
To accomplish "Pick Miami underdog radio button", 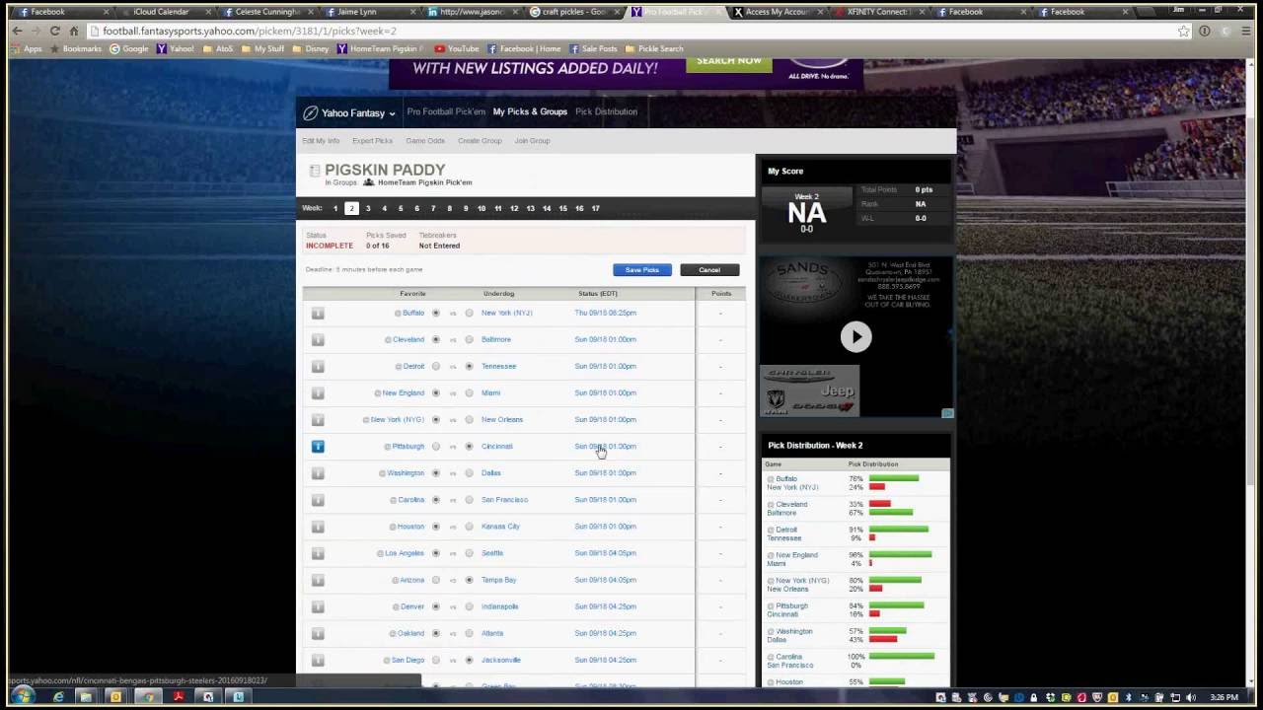I will [469, 392].
